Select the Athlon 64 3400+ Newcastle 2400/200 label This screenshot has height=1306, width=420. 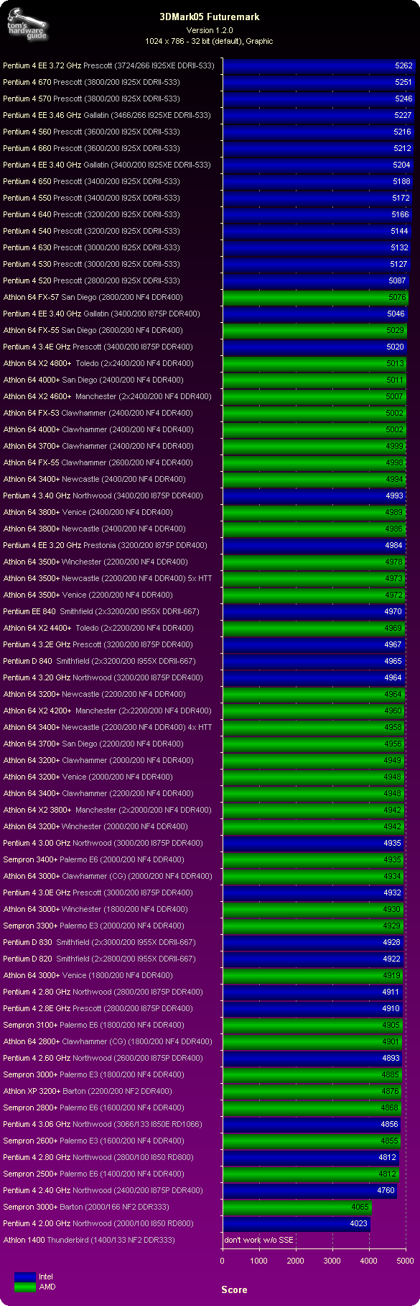click(x=95, y=479)
